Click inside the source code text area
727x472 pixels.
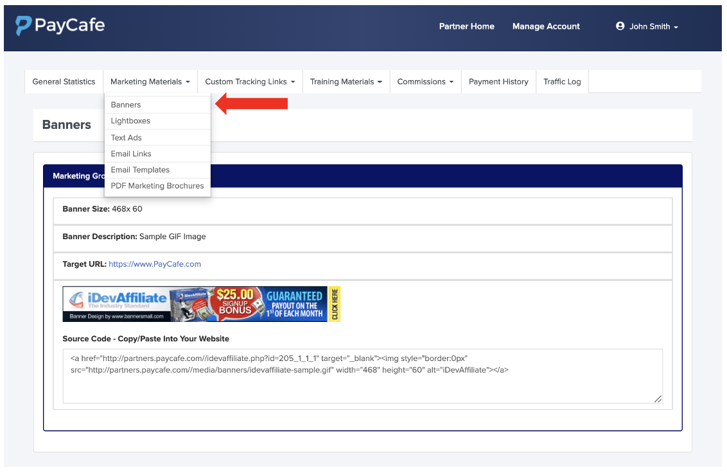pyautogui.click(x=363, y=376)
